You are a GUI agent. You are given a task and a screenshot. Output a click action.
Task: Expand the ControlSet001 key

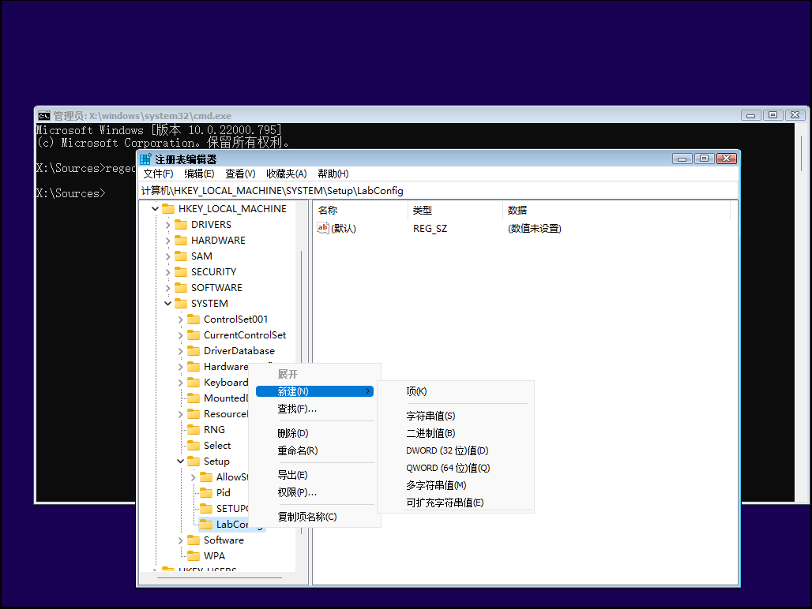click(180, 319)
